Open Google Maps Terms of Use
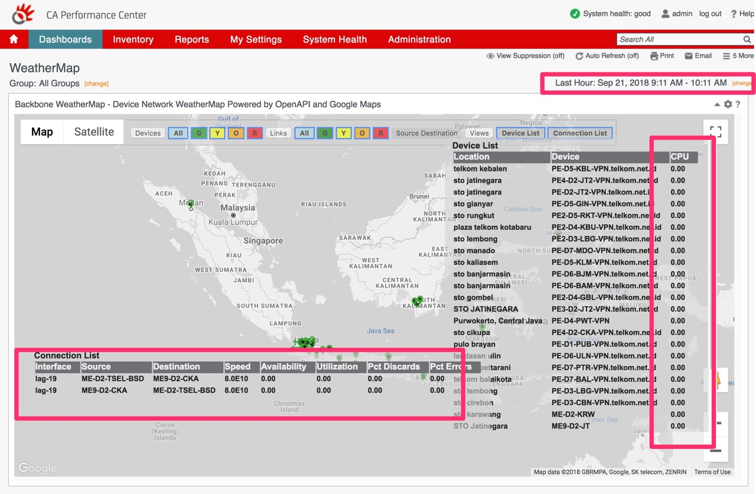Screen dimensions: 756x494 tap(712, 472)
